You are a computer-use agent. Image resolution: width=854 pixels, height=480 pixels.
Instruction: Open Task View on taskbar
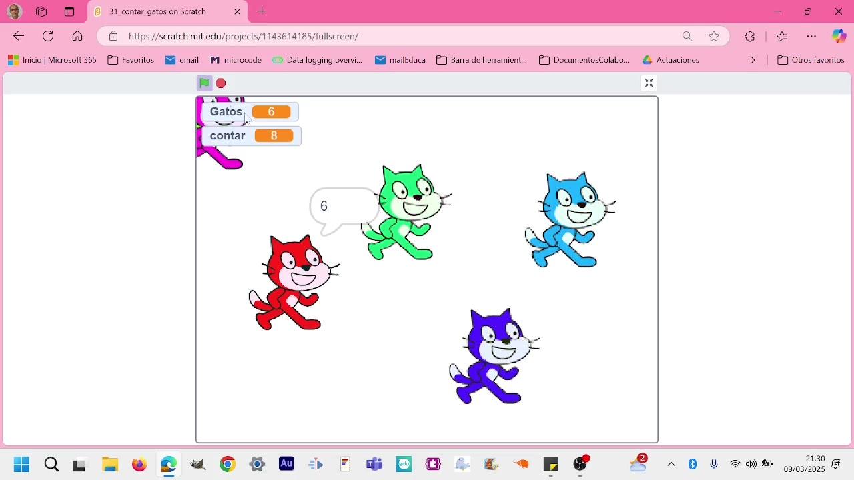[79, 464]
